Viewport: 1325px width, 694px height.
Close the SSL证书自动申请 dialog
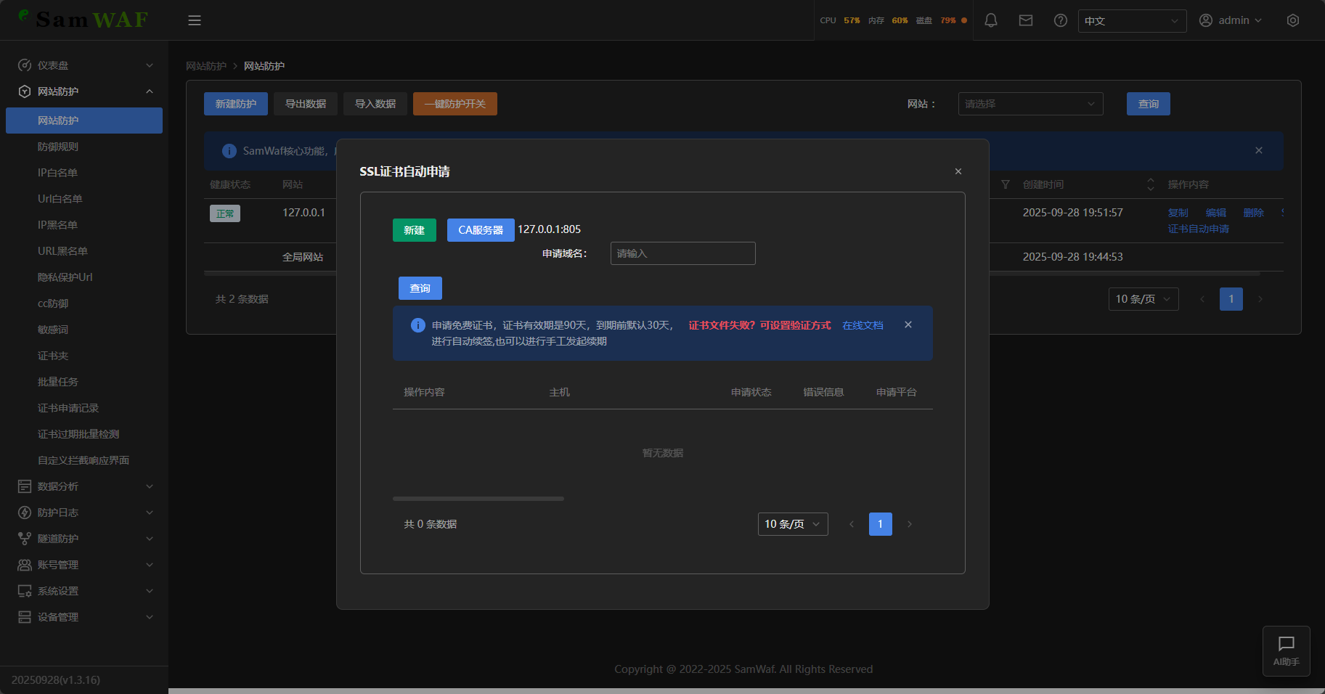[958, 171]
